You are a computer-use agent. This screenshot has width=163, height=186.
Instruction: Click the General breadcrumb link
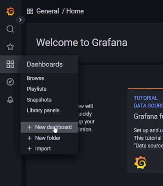pyautogui.click(x=48, y=11)
